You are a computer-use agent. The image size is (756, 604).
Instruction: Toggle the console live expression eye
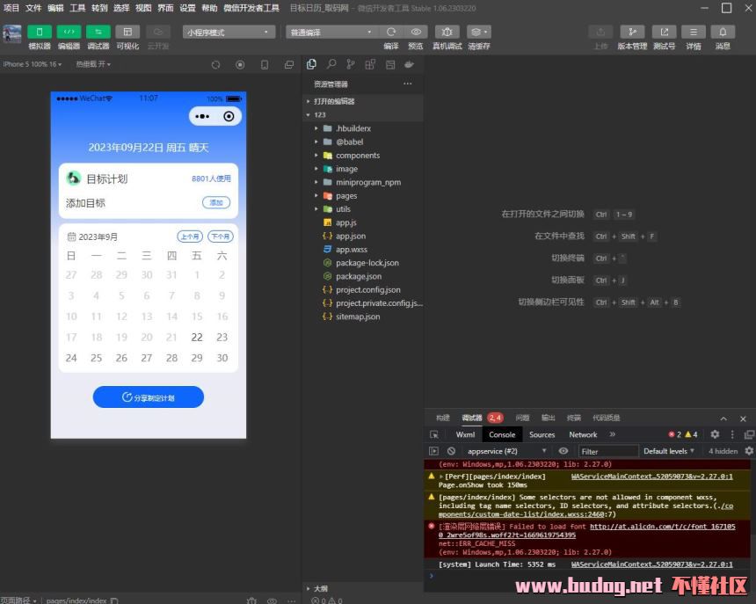coord(563,451)
